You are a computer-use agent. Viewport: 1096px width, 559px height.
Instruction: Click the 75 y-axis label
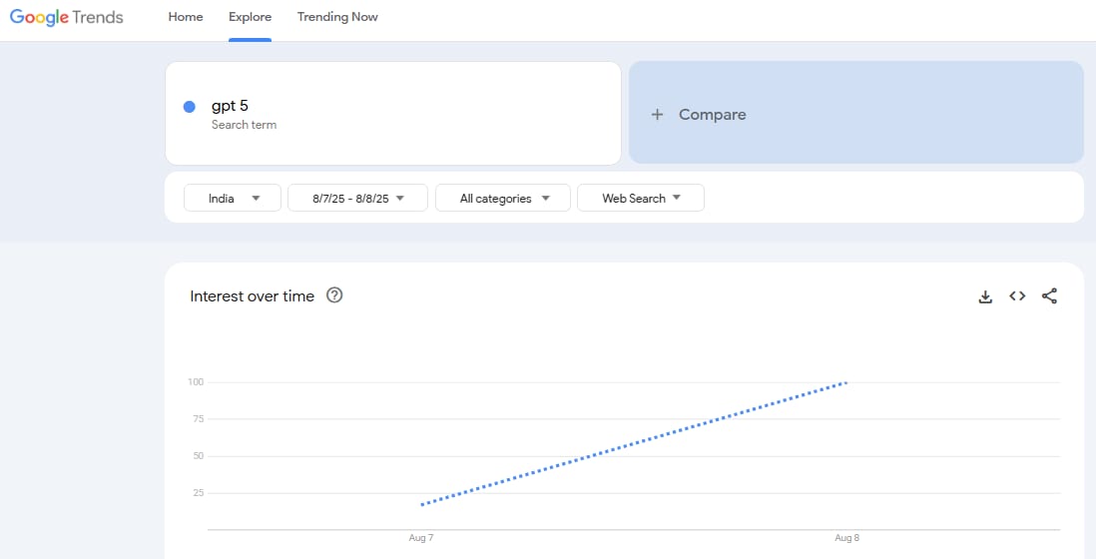click(199, 419)
